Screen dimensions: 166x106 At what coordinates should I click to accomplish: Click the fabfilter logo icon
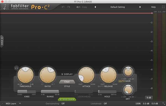point(5,7)
